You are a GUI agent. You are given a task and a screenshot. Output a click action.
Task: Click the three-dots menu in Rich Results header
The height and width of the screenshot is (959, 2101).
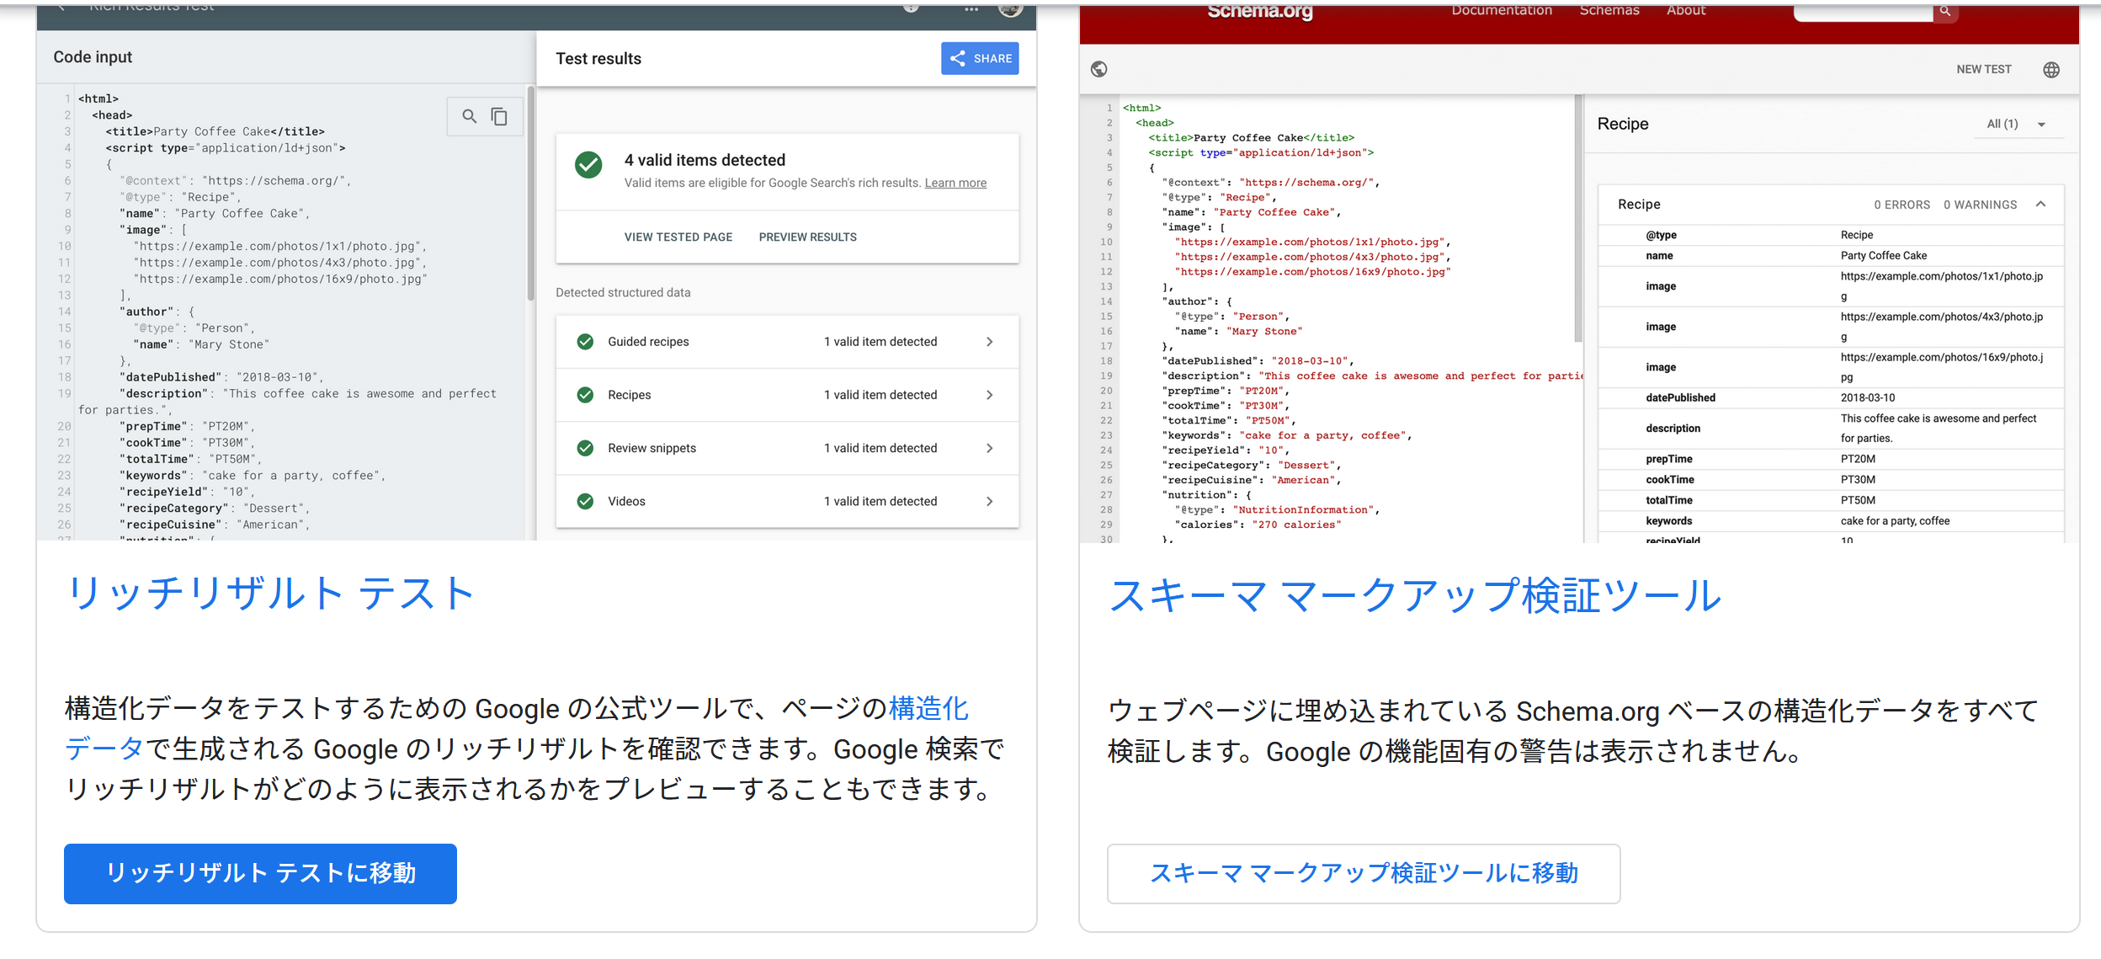click(x=971, y=9)
